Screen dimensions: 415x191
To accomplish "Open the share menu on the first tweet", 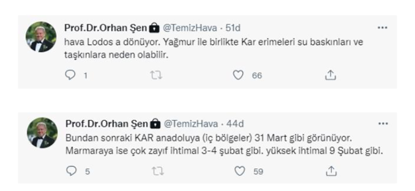I will [330, 75].
